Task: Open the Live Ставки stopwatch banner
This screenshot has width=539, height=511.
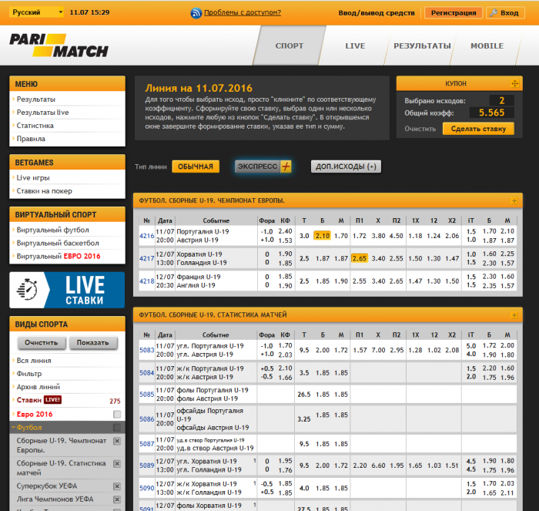Action: click(67, 290)
